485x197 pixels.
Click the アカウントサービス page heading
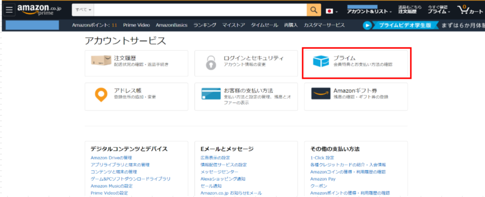125,41
